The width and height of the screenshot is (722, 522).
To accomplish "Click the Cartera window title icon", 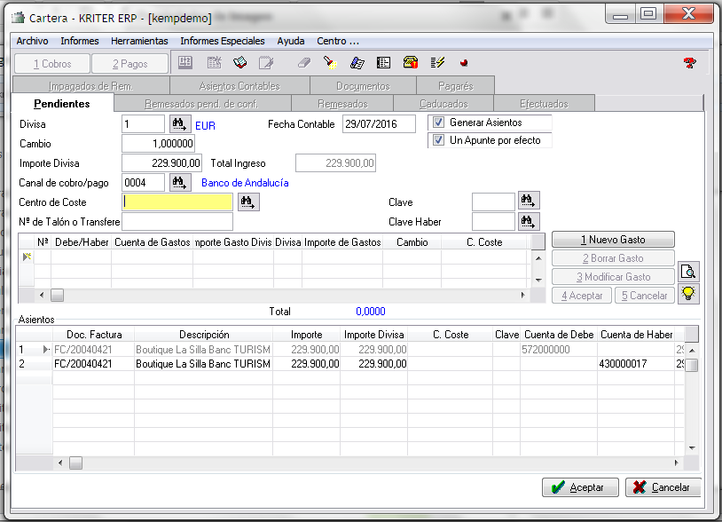I will [18, 18].
